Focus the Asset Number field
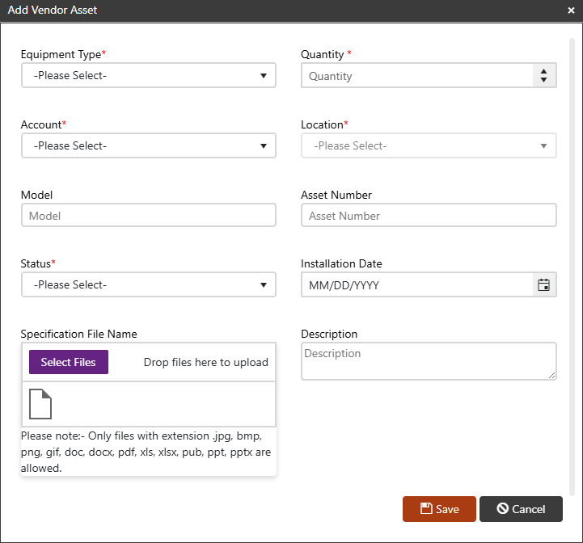The height and width of the screenshot is (543, 583). click(429, 215)
